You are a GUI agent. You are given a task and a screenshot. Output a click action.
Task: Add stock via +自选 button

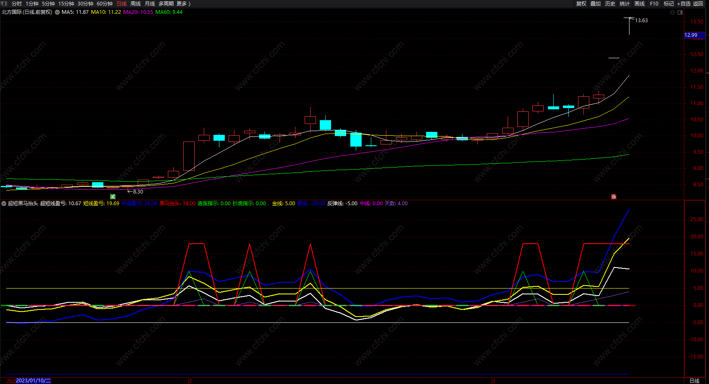coord(684,3)
